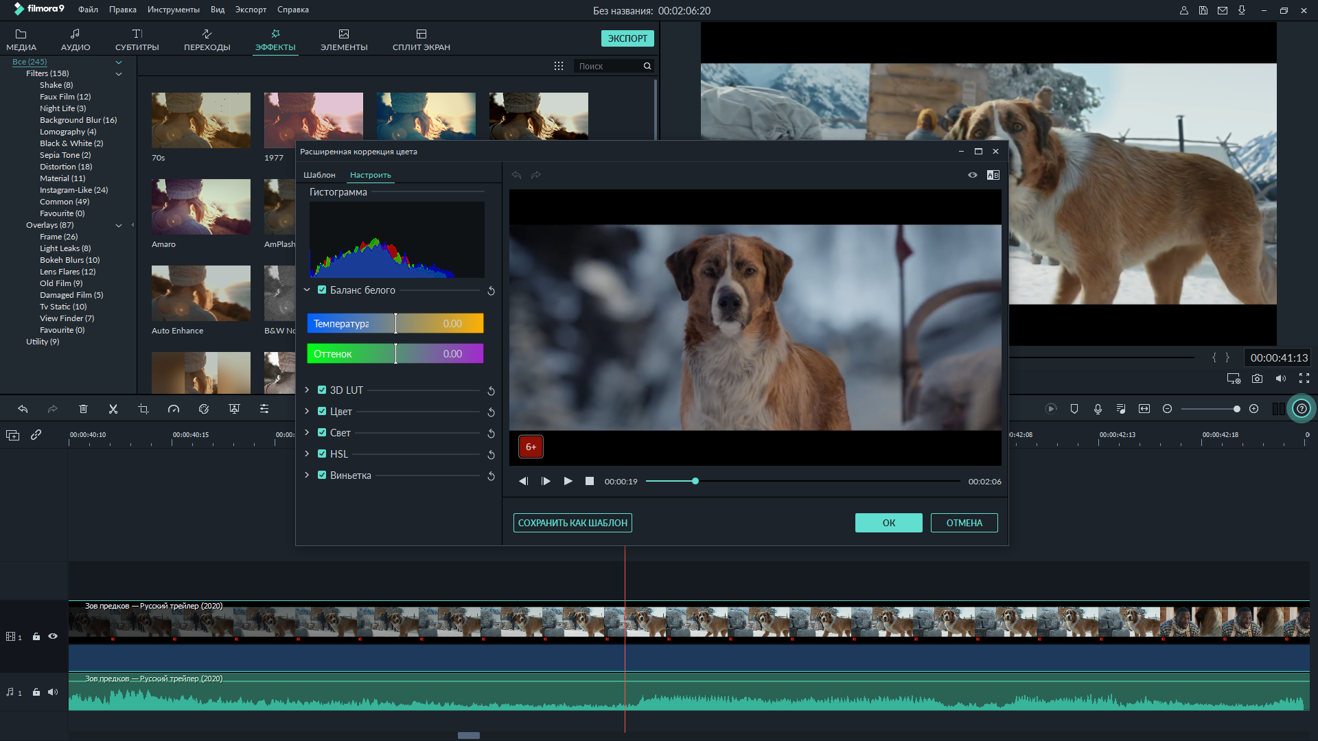Select the Amaro effect thumbnail
This screenshot has width=1318, height=741.
[x=201, y=207]
